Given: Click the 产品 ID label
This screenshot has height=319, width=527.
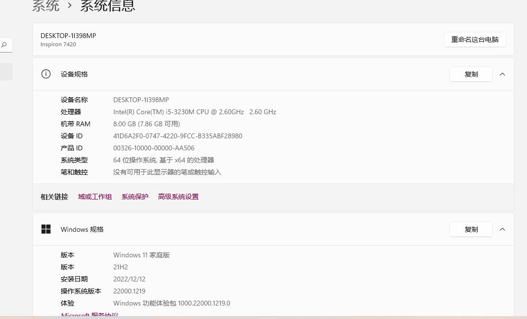Looking at the screenshot, I should 71,148.
